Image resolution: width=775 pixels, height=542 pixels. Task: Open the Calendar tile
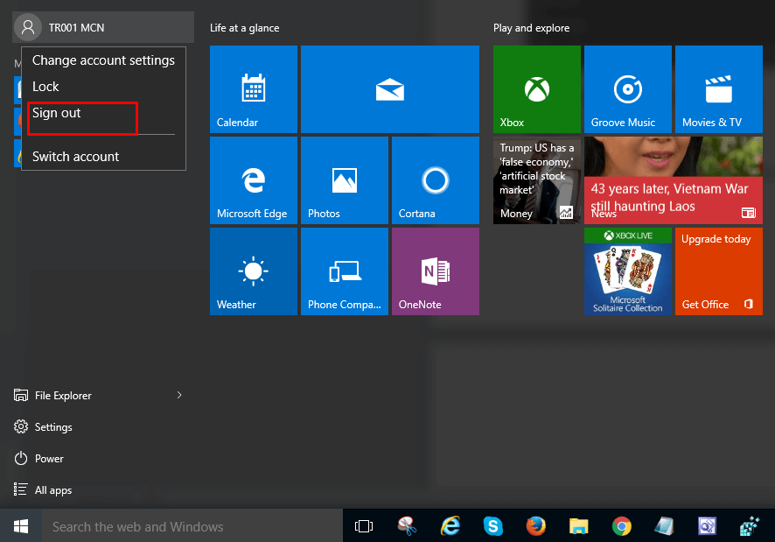pos(254,88)
